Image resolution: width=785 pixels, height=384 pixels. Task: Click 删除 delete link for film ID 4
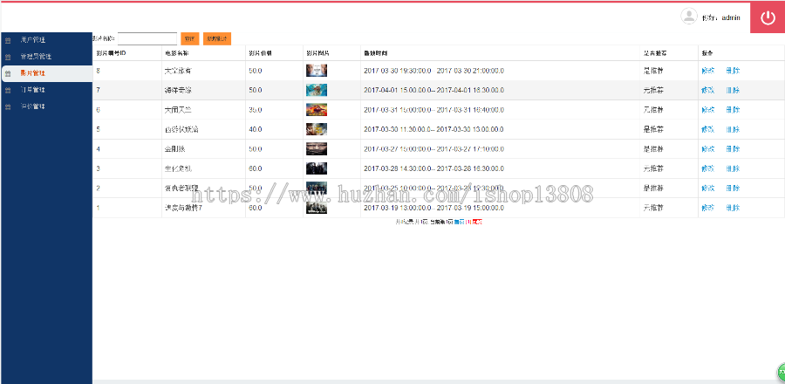pos(733,148)
